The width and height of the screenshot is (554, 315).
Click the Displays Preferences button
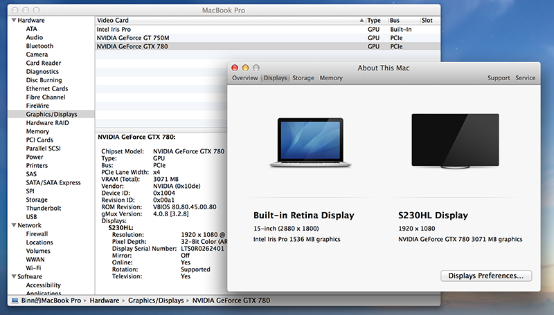(x=486, y=276)
